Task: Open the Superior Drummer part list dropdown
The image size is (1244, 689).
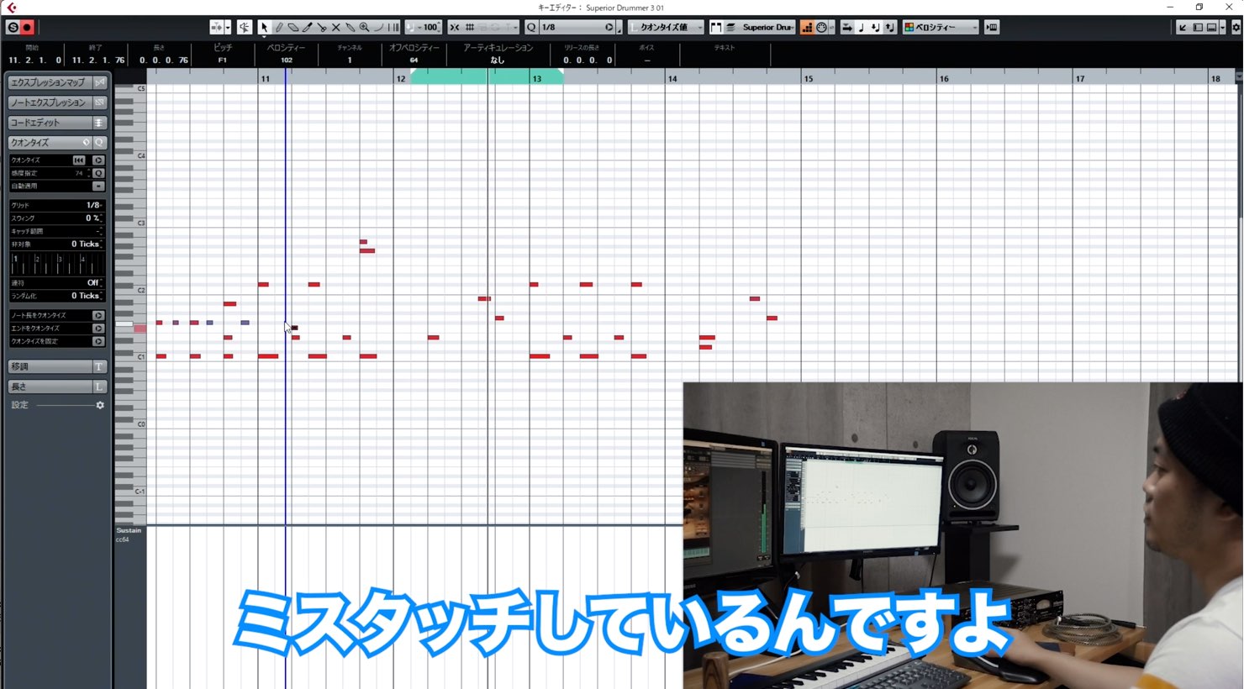Action: point(767,27)
